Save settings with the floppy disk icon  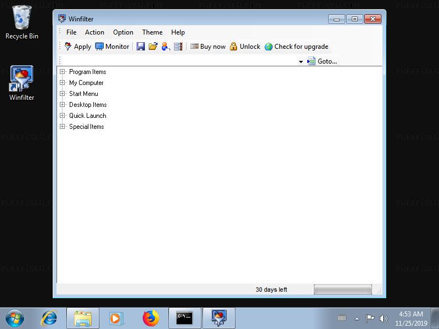[x=140, y=47]
